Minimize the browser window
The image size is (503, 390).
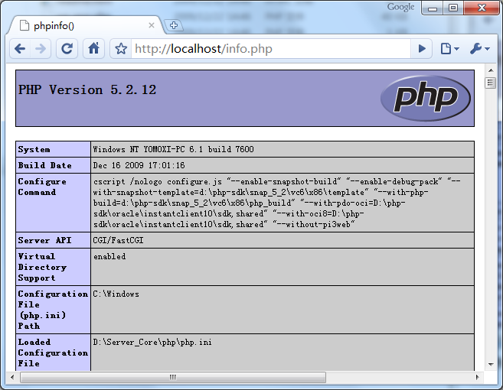pos(433,8)
